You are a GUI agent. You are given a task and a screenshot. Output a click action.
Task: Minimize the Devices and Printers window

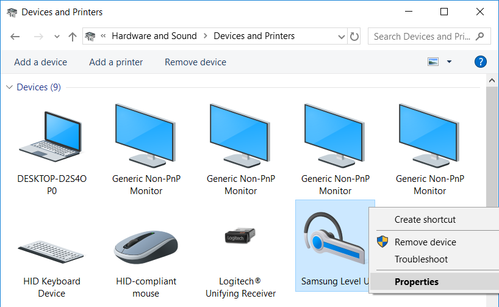pos(409,12)
